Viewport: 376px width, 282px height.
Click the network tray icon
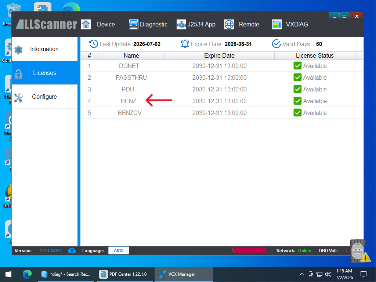point(319,274)
